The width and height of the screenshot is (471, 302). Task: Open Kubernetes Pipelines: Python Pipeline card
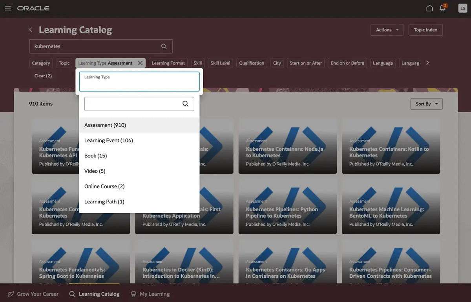(288, 207)
